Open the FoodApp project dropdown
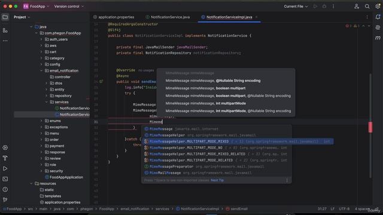383x215 pixels. click(x=36, y=7)
